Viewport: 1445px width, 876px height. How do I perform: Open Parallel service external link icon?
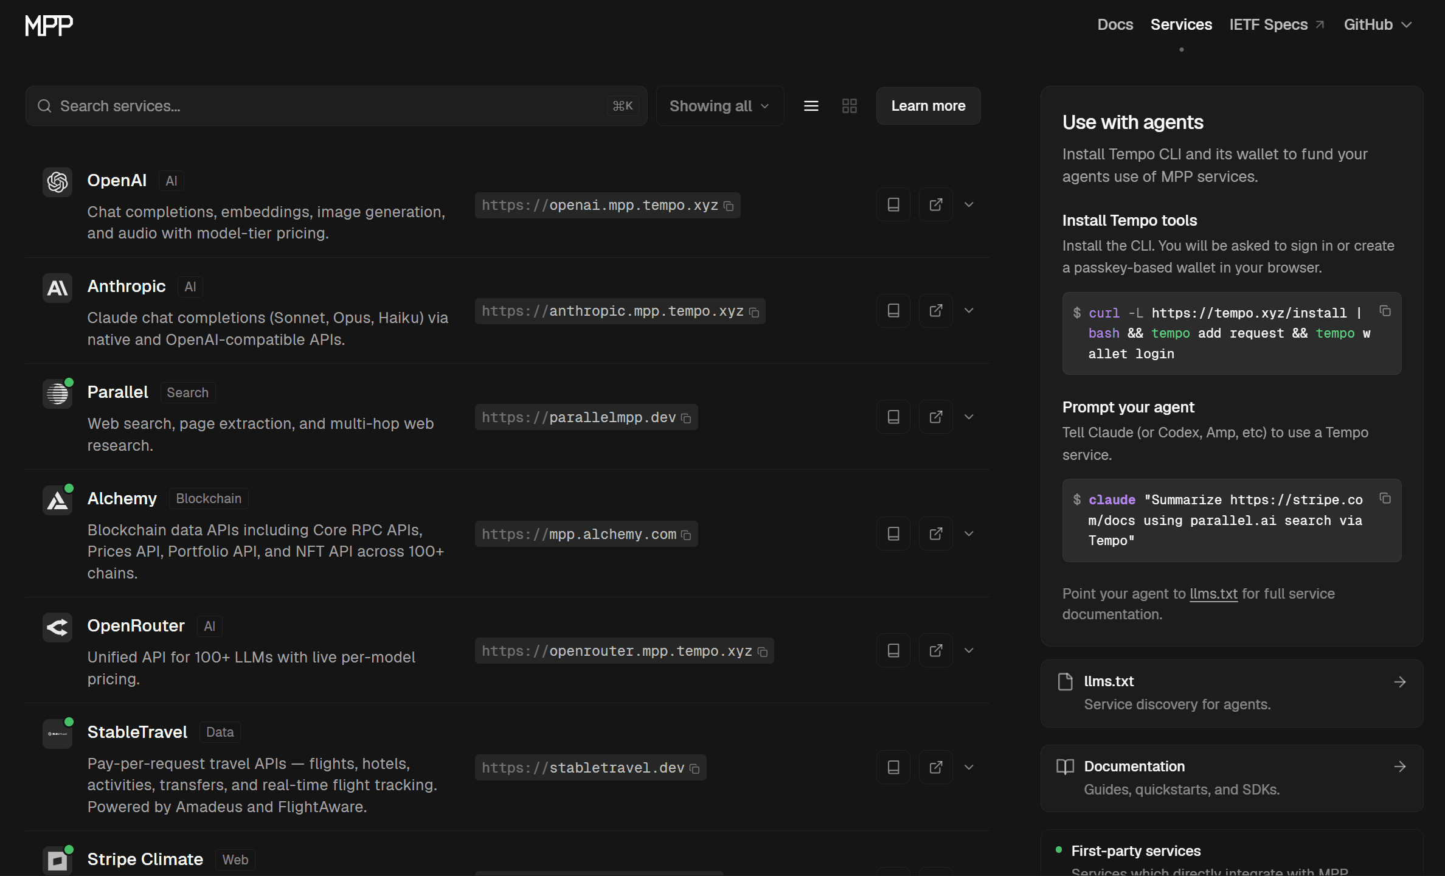[935, 417]
